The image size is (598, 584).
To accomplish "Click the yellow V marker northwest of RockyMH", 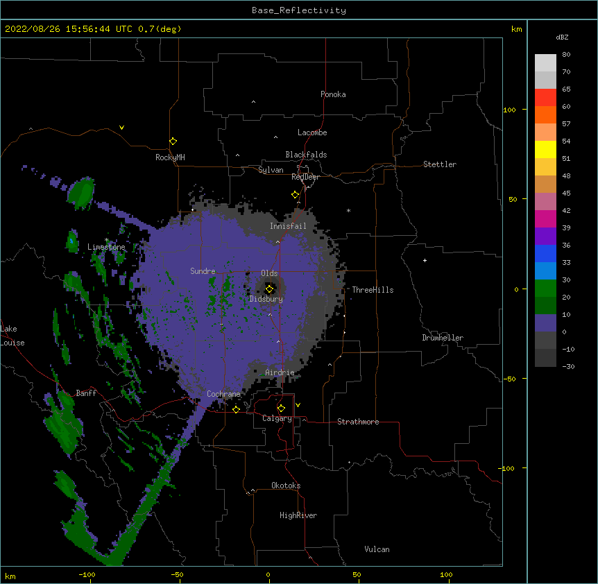I will pyautogui.click(x=121, y=128).
